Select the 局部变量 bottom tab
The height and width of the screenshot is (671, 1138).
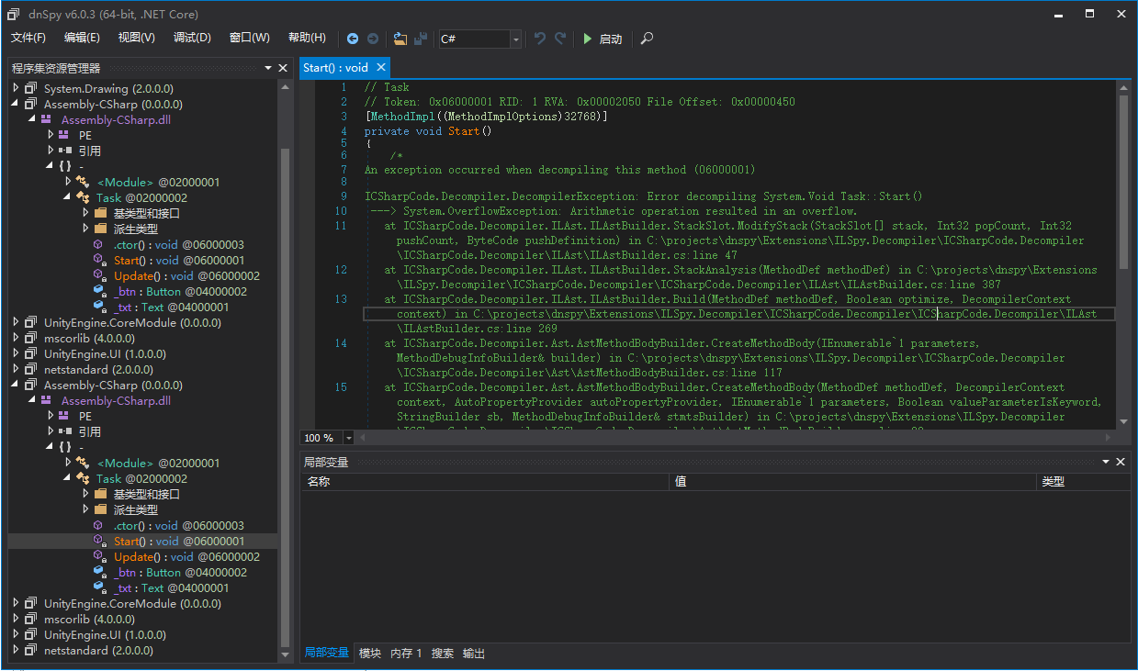(327, 654)
